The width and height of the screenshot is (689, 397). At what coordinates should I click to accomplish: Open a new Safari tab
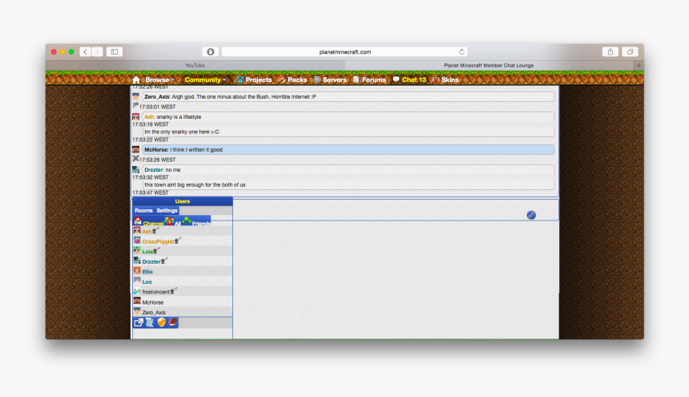pyautogui.click(x=639, y=66)
